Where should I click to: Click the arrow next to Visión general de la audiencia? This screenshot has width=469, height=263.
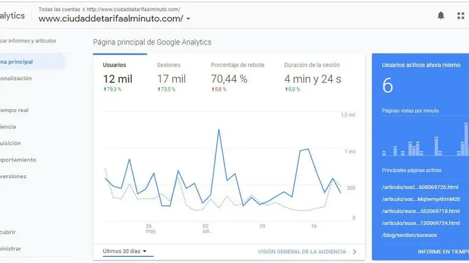click(x=354, y=251)
